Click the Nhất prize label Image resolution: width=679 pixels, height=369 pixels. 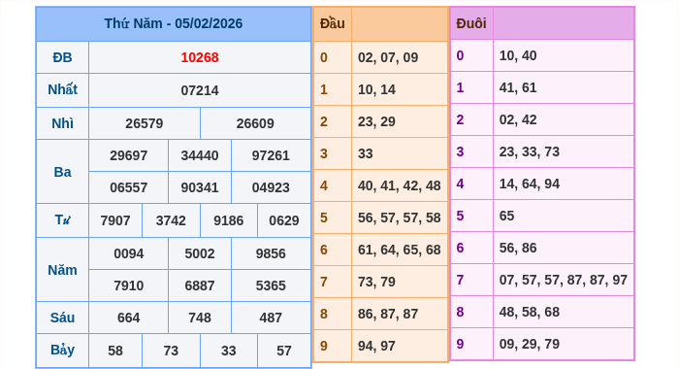[x=62, y=89]
